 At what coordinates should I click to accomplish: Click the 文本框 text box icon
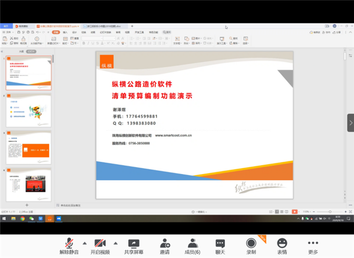coord(177,40)
